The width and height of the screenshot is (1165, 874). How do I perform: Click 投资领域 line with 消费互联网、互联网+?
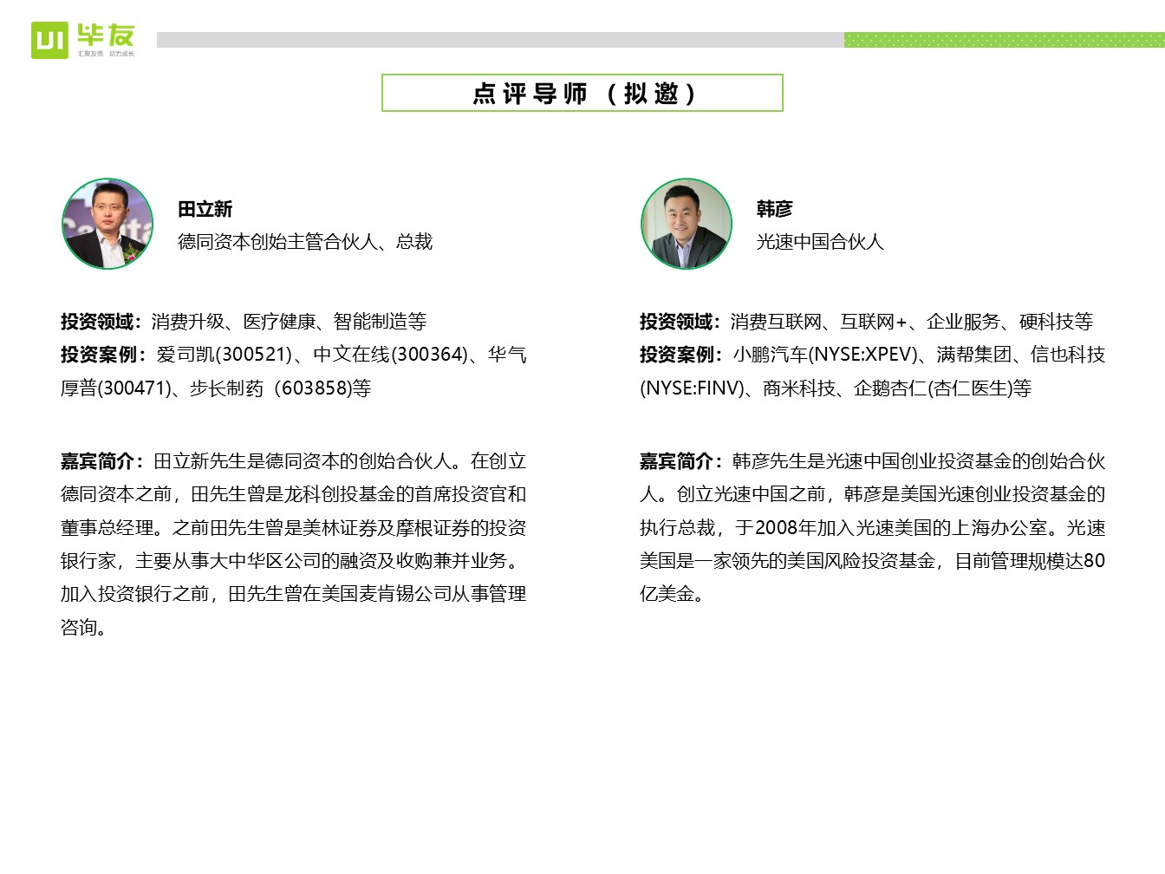[x=867, y=322]
